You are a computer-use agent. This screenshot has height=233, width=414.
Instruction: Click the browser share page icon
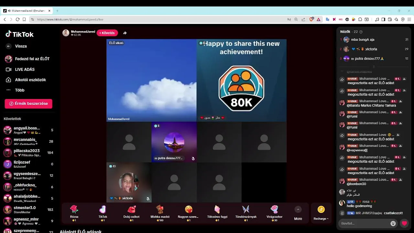coord(303,19)
